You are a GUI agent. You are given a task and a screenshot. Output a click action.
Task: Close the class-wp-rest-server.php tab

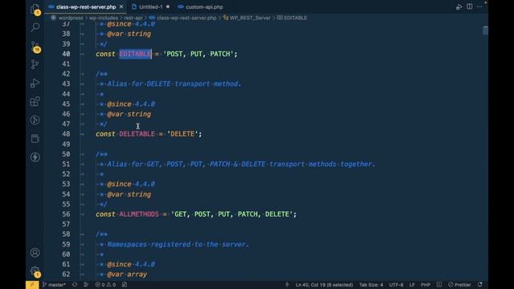(x=121, y=6)
